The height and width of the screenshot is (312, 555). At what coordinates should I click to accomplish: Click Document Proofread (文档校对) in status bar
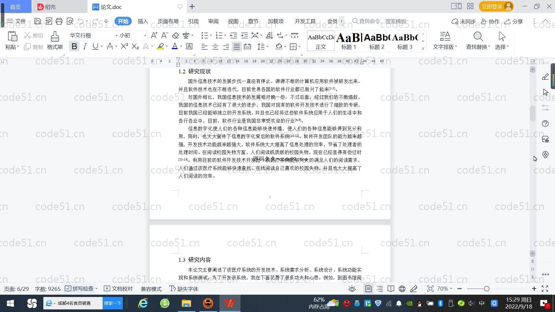(x=118, y=289)
